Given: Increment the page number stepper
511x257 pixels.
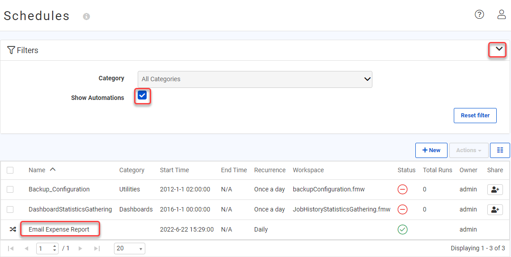Looking at the screenshot, I should [x=55, y=246].
